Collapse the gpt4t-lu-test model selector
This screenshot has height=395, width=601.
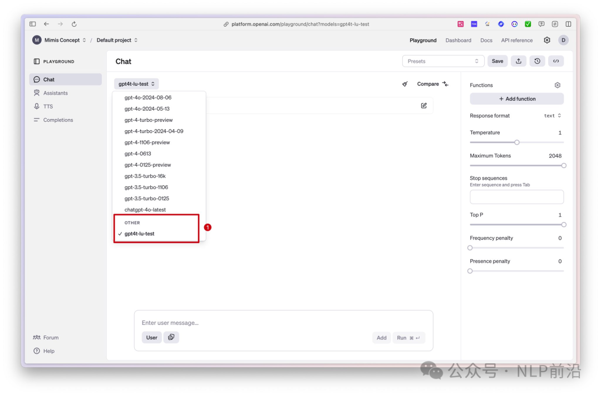click(x=136, y=84)
